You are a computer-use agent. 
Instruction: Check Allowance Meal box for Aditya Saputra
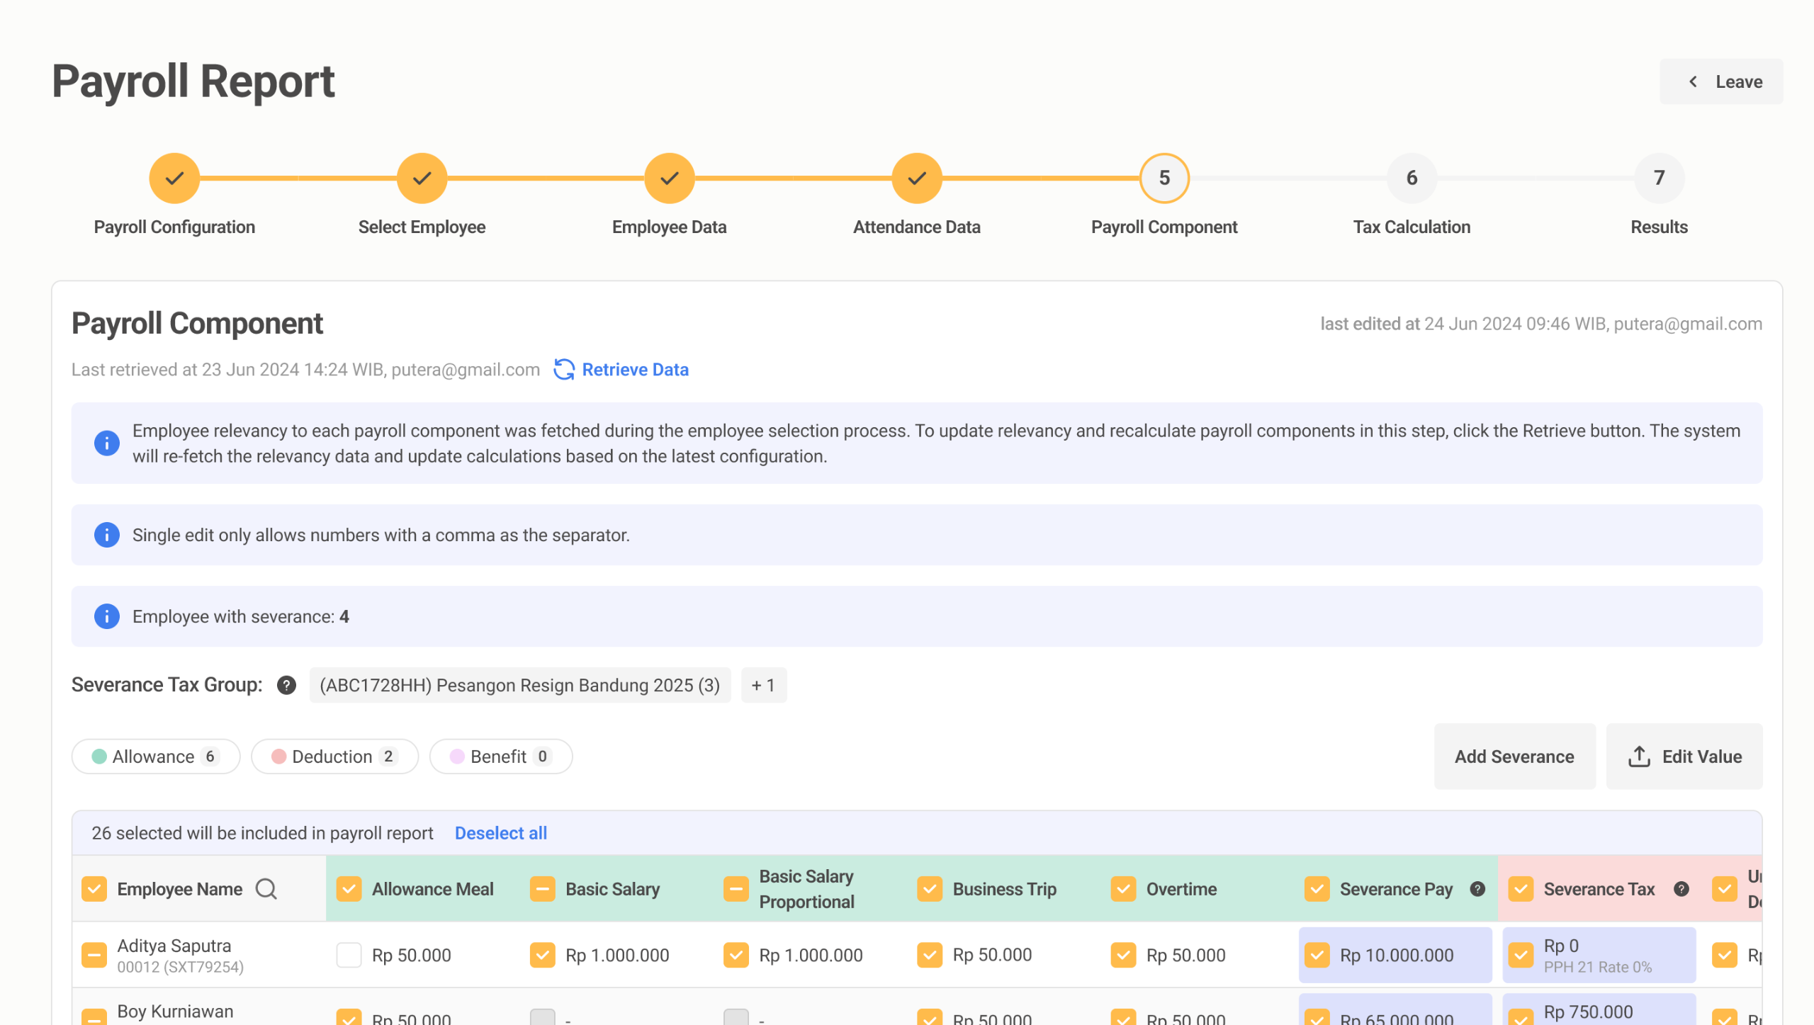[x=349, y=955]
